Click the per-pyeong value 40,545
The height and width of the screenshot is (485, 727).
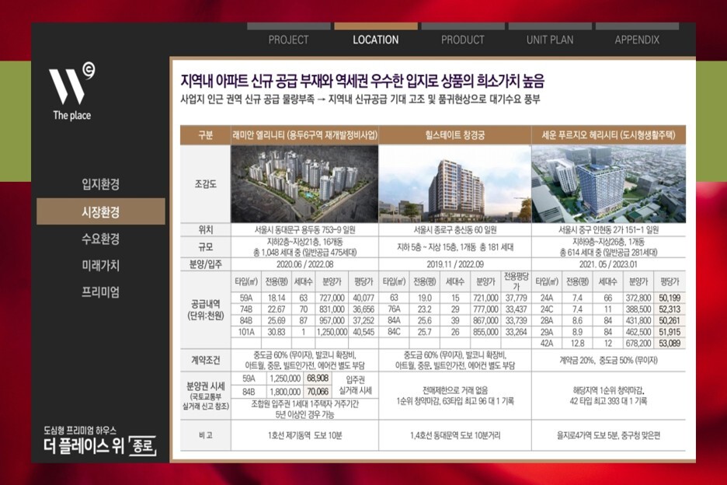[363, 333]
